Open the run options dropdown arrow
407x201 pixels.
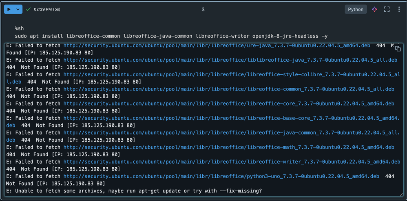pos(18,9)
